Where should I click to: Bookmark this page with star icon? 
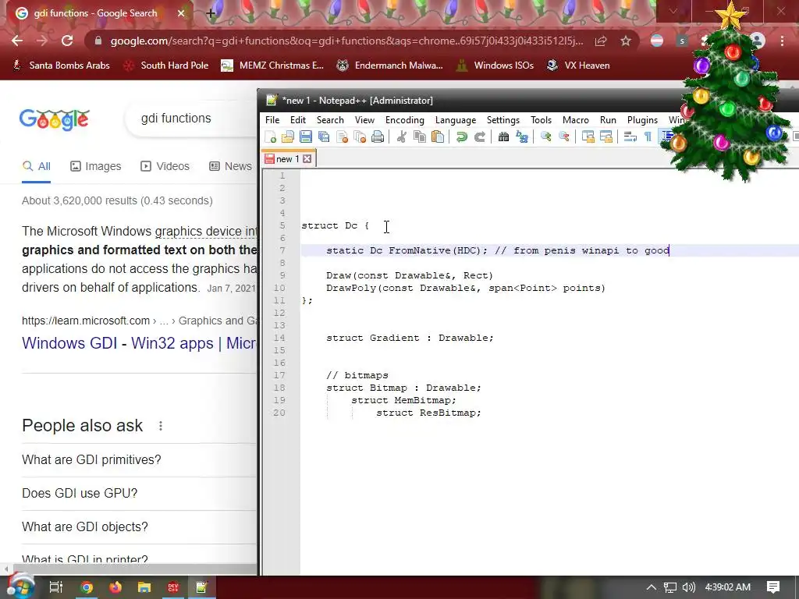626,41
